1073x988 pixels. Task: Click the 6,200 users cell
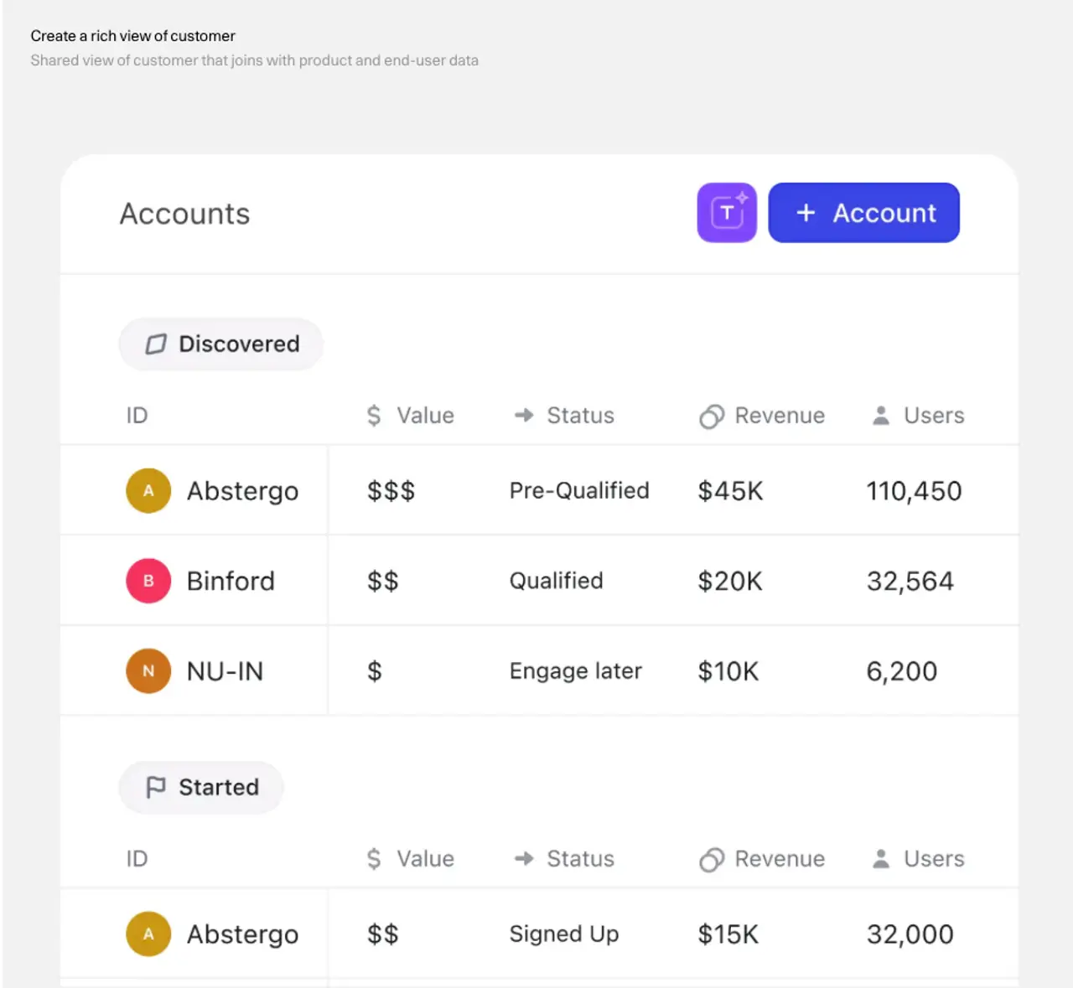click(902, 672)
